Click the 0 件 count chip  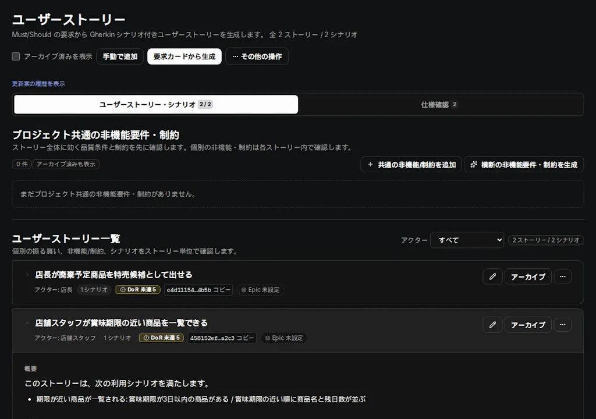click(x=22, y=164)
